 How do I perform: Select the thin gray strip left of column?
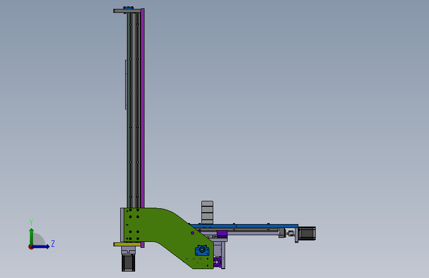click(126, 85)
